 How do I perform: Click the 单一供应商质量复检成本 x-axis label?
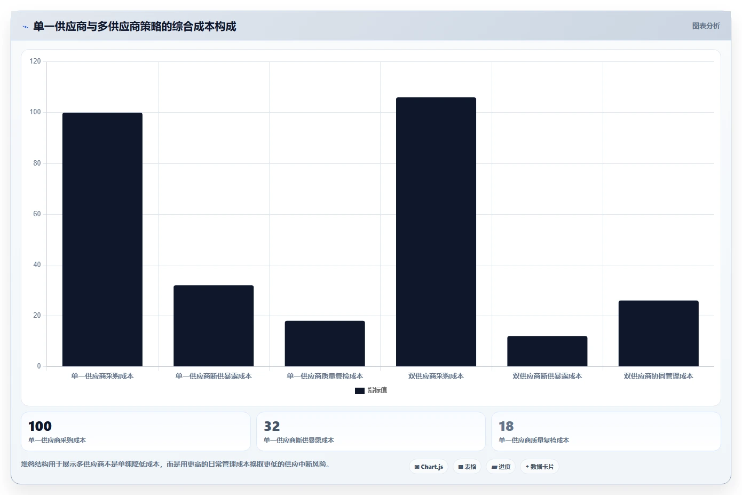325,376
